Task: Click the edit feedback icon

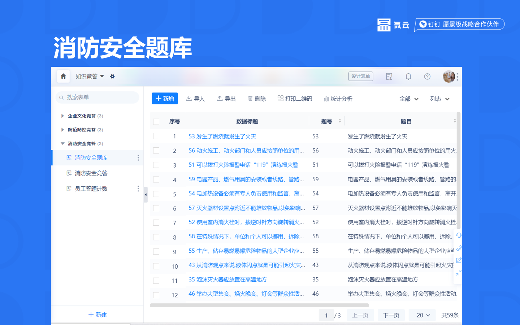Action: pos(459,260)
